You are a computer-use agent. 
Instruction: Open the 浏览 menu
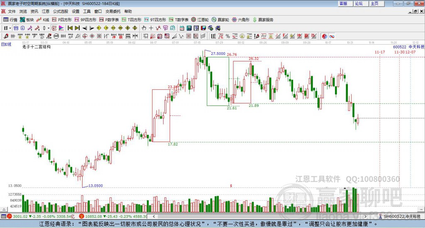point(23,11)
